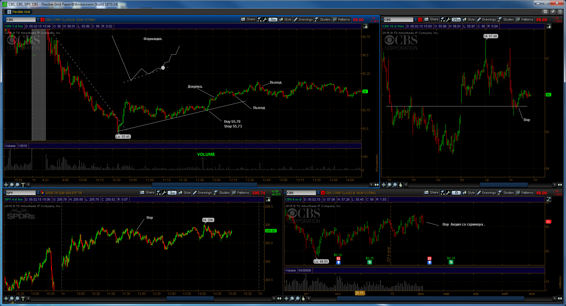Image resolution: width=566 pixels, height=306 pixels.
Task: Click scrollbar thumb under SPY chart
Action: [190, 298]
